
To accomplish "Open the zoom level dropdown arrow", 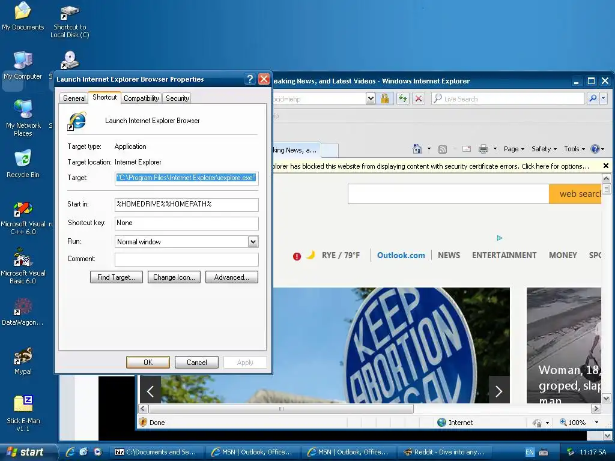I will click(596, 422).
